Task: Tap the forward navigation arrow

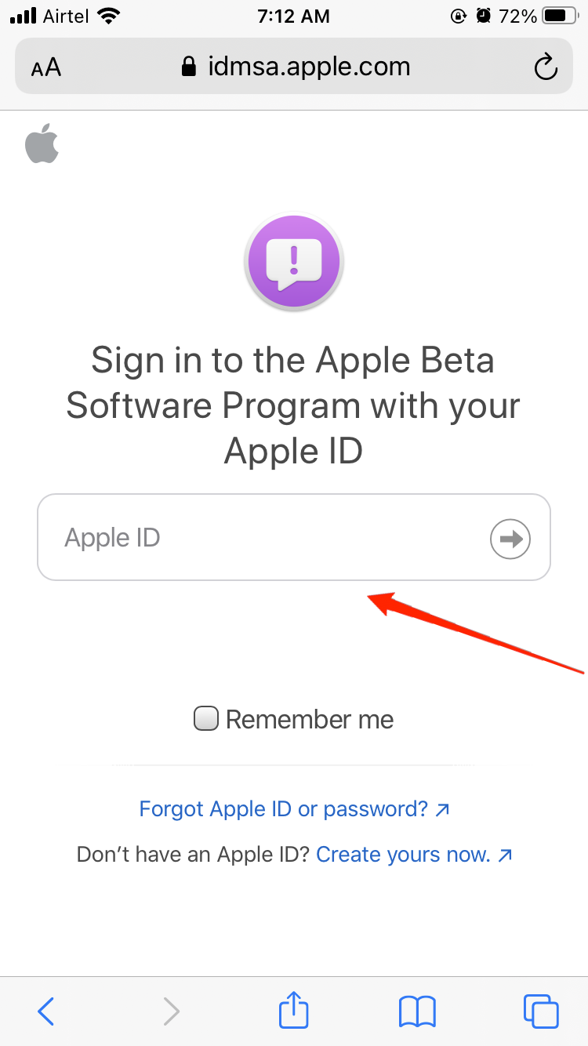Action: click(x=170, y=1011)
